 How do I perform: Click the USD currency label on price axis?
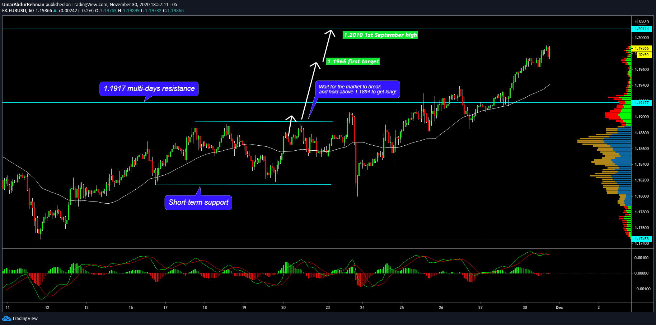pos(642,21)
